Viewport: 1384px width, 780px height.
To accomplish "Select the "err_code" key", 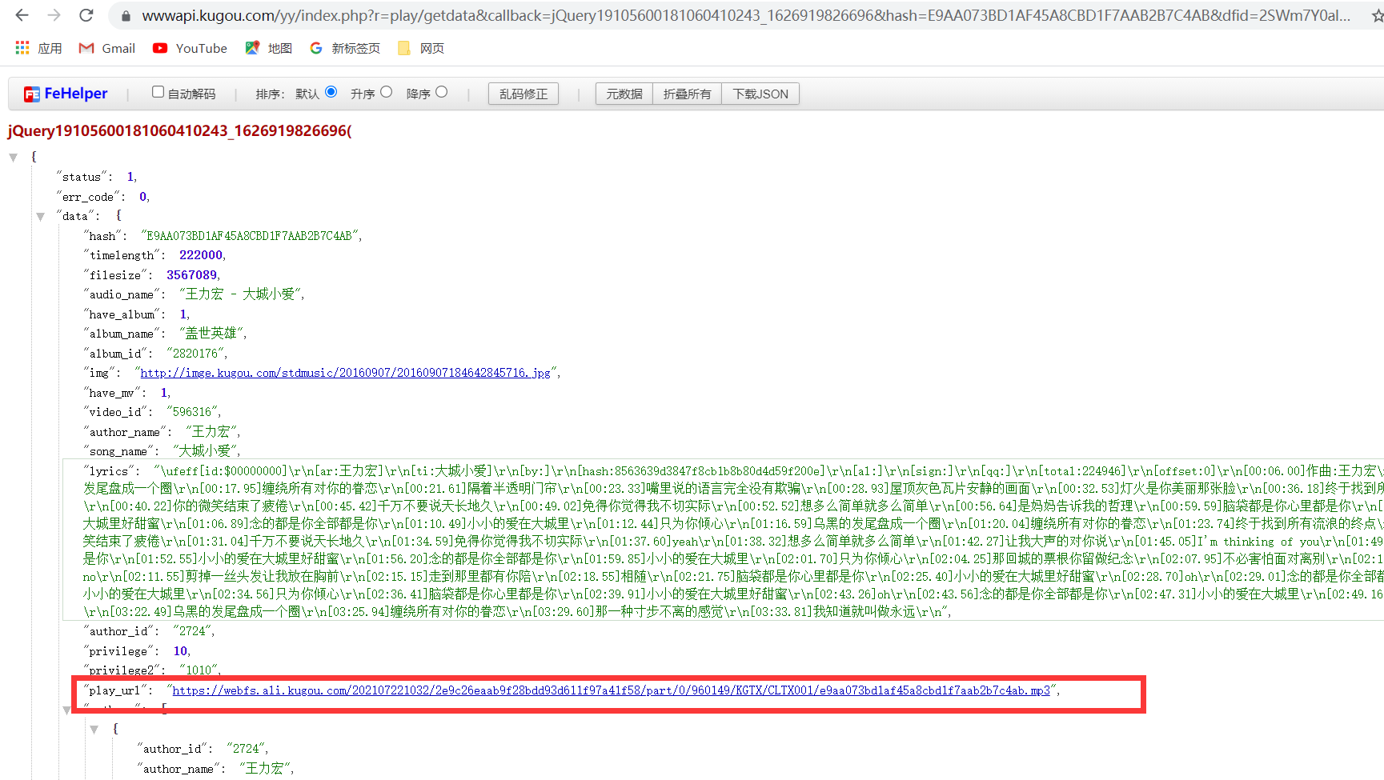I will coord(88,197).
